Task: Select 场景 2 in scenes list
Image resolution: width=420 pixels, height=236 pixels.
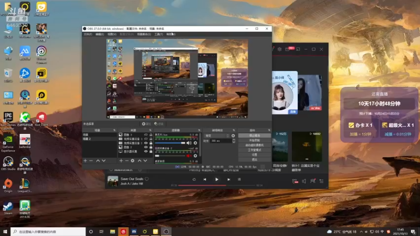Action: pyautogui.click(x=99, y=139)
